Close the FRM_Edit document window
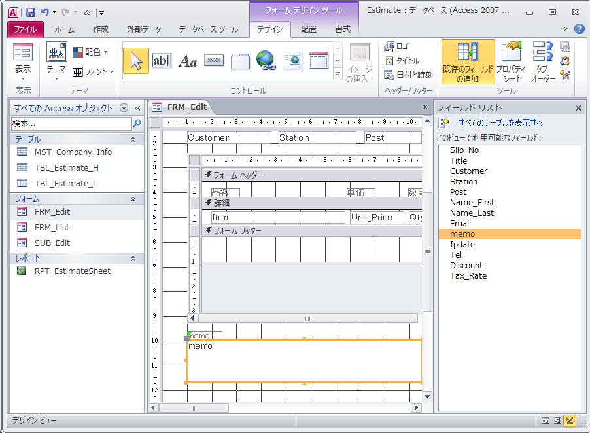Viewport: 590px width, 433px height. point(425,107)
